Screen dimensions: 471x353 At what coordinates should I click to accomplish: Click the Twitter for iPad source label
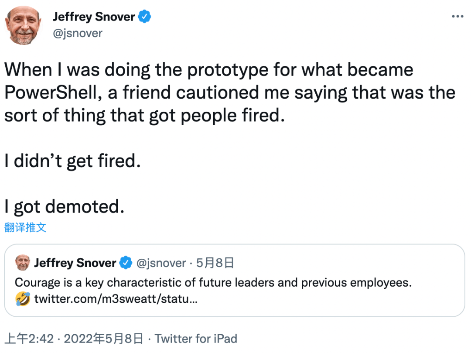pyautogui.click(x=196, y=338)
